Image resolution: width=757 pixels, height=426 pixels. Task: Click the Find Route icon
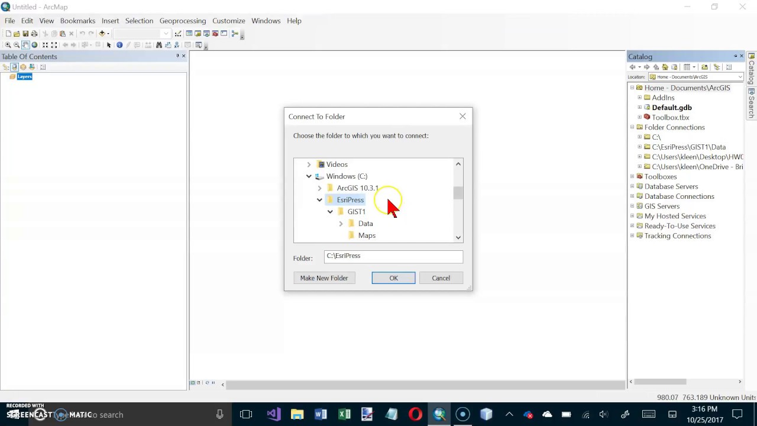[x=168, y=45]
